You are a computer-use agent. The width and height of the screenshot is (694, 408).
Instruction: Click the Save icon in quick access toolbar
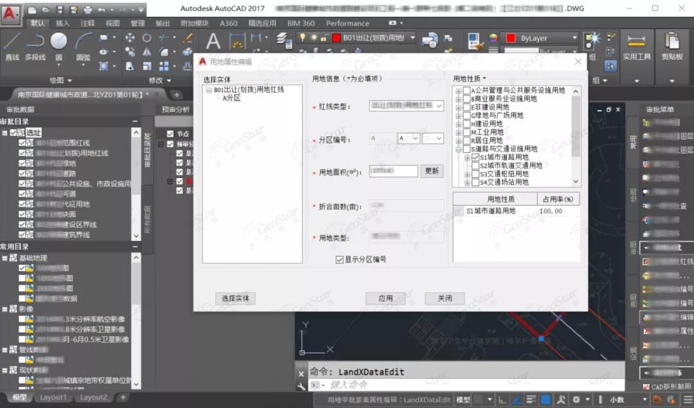60,10
